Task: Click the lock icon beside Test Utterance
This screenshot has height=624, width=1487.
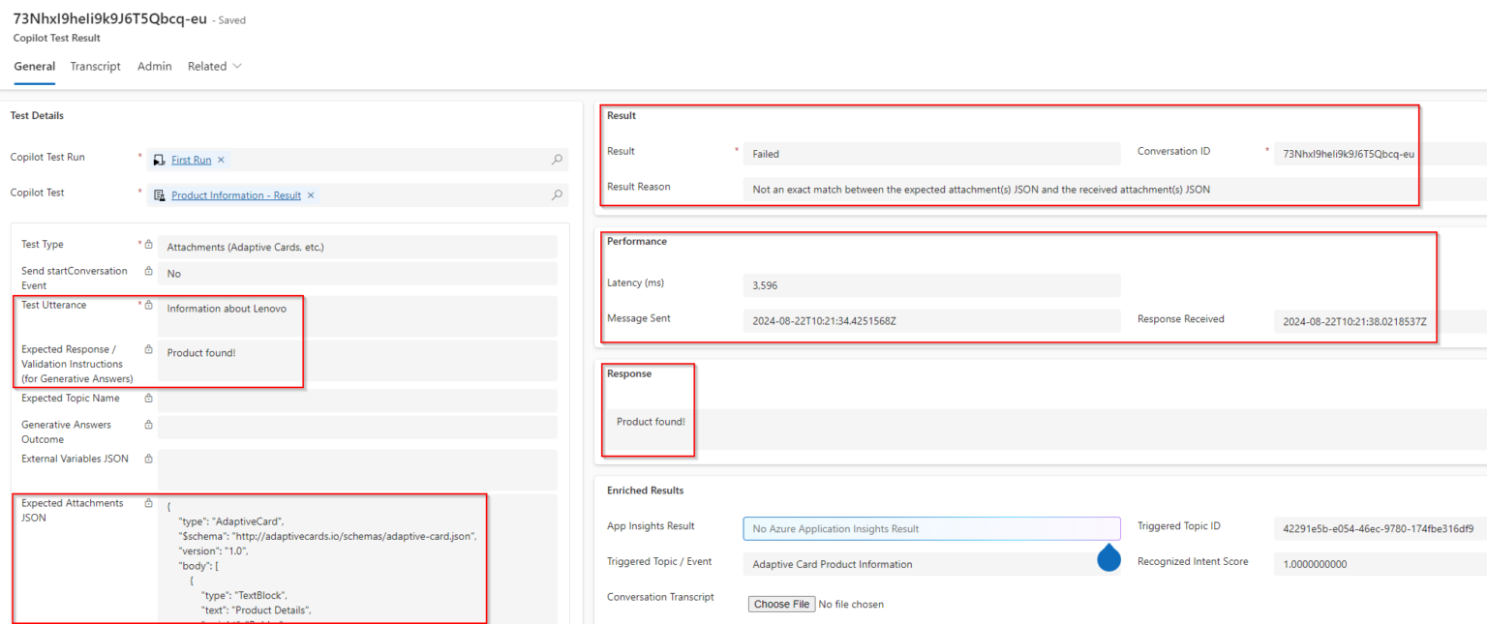Action: coord(148,306)
